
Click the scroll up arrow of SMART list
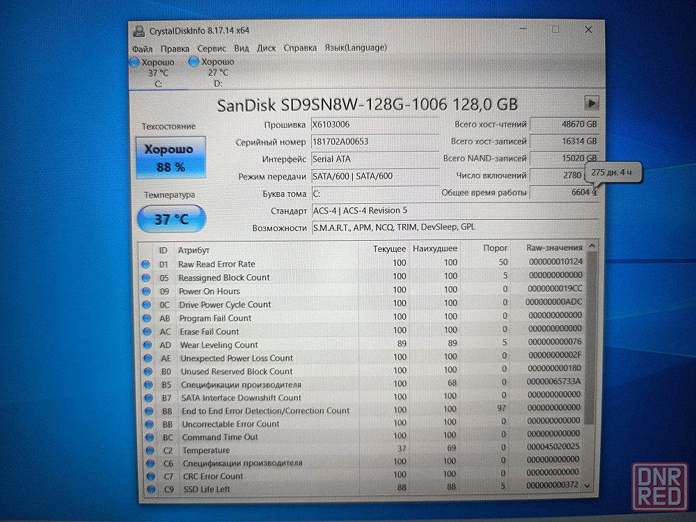pos(591,246)
